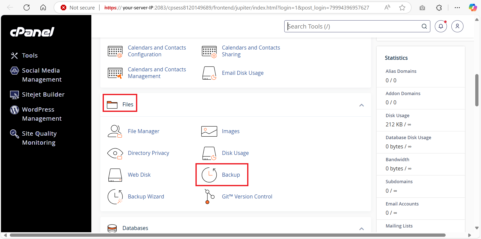Click the File Manager icon
Screen dimensions: 481x239
coord(115,131)
